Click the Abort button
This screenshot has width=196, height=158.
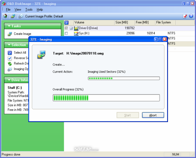pos(153,115)
